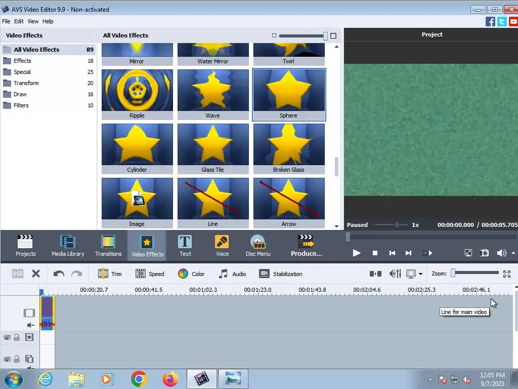Jump to previous frame
This screenshot has height=389, width=518.
click(x=392, y=253)
